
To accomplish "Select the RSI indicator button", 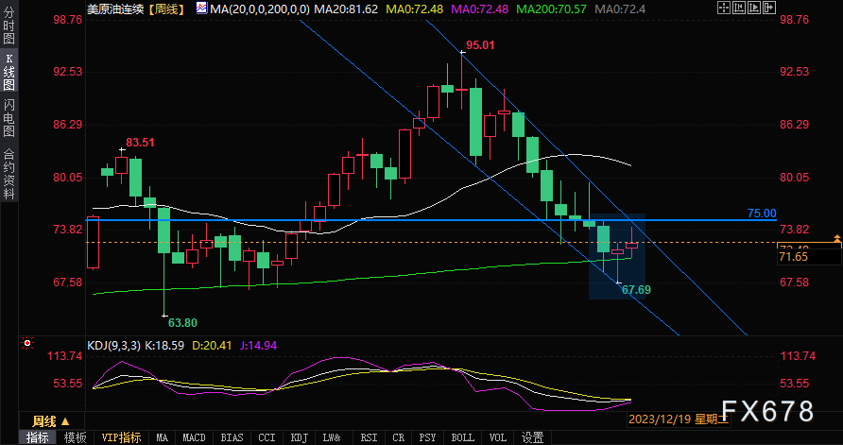I will click(x=369, y=437).
